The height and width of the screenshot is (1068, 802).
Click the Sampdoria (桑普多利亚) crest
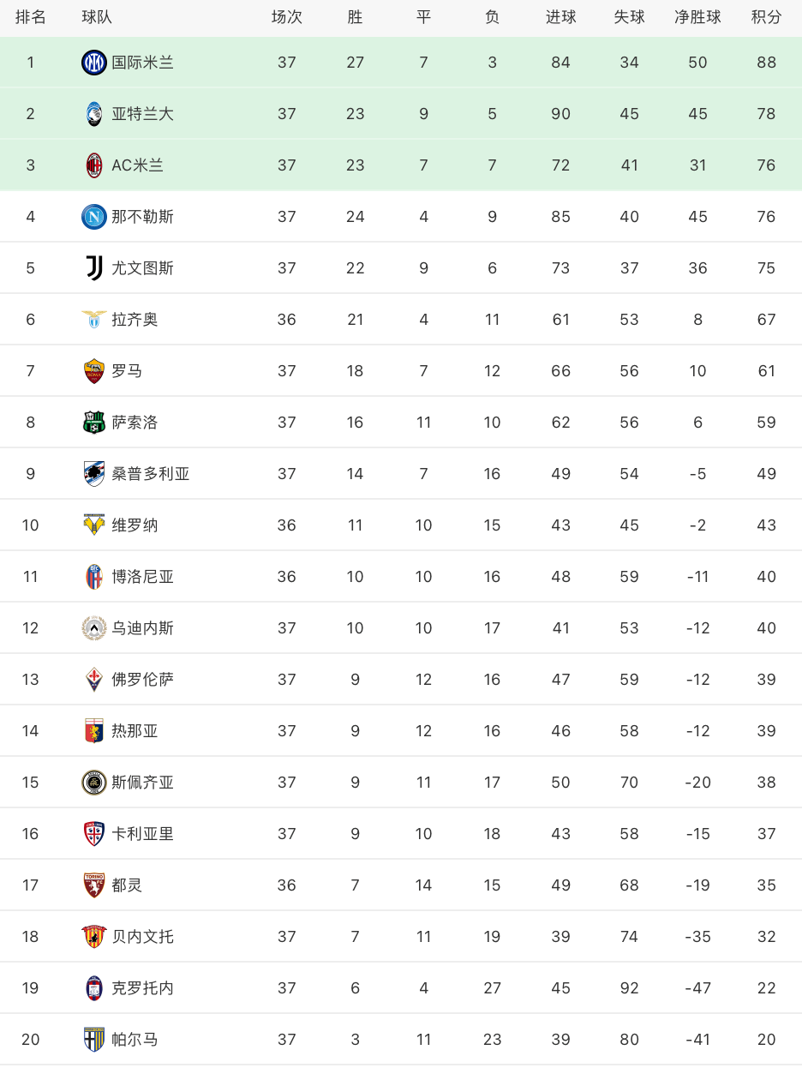(x=94, y=474)
